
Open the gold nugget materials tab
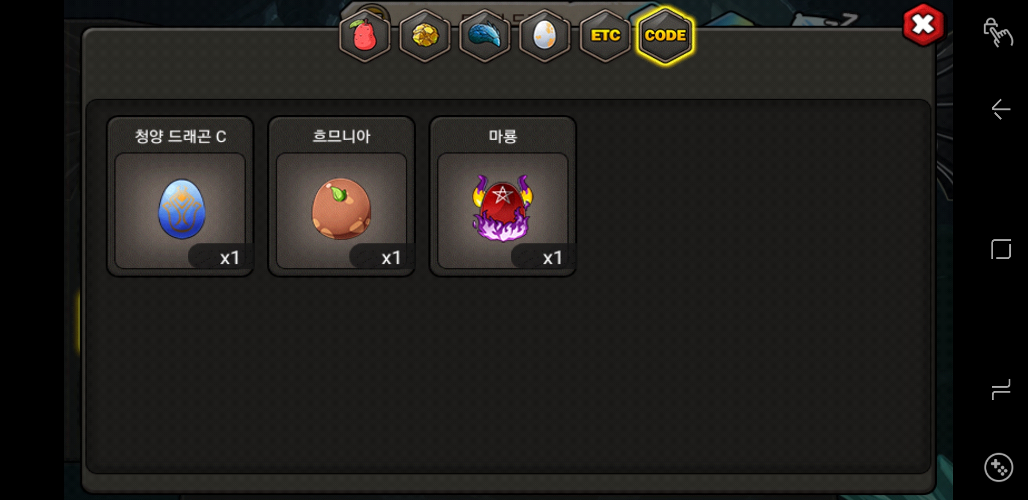coord(425,36)
